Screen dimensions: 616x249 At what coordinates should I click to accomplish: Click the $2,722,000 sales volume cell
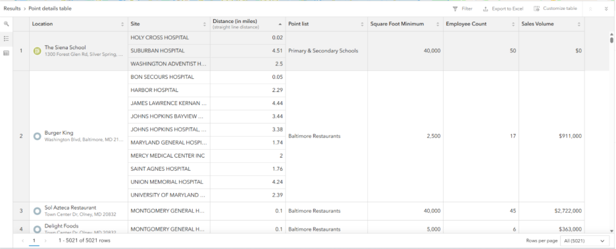point(552,211)
